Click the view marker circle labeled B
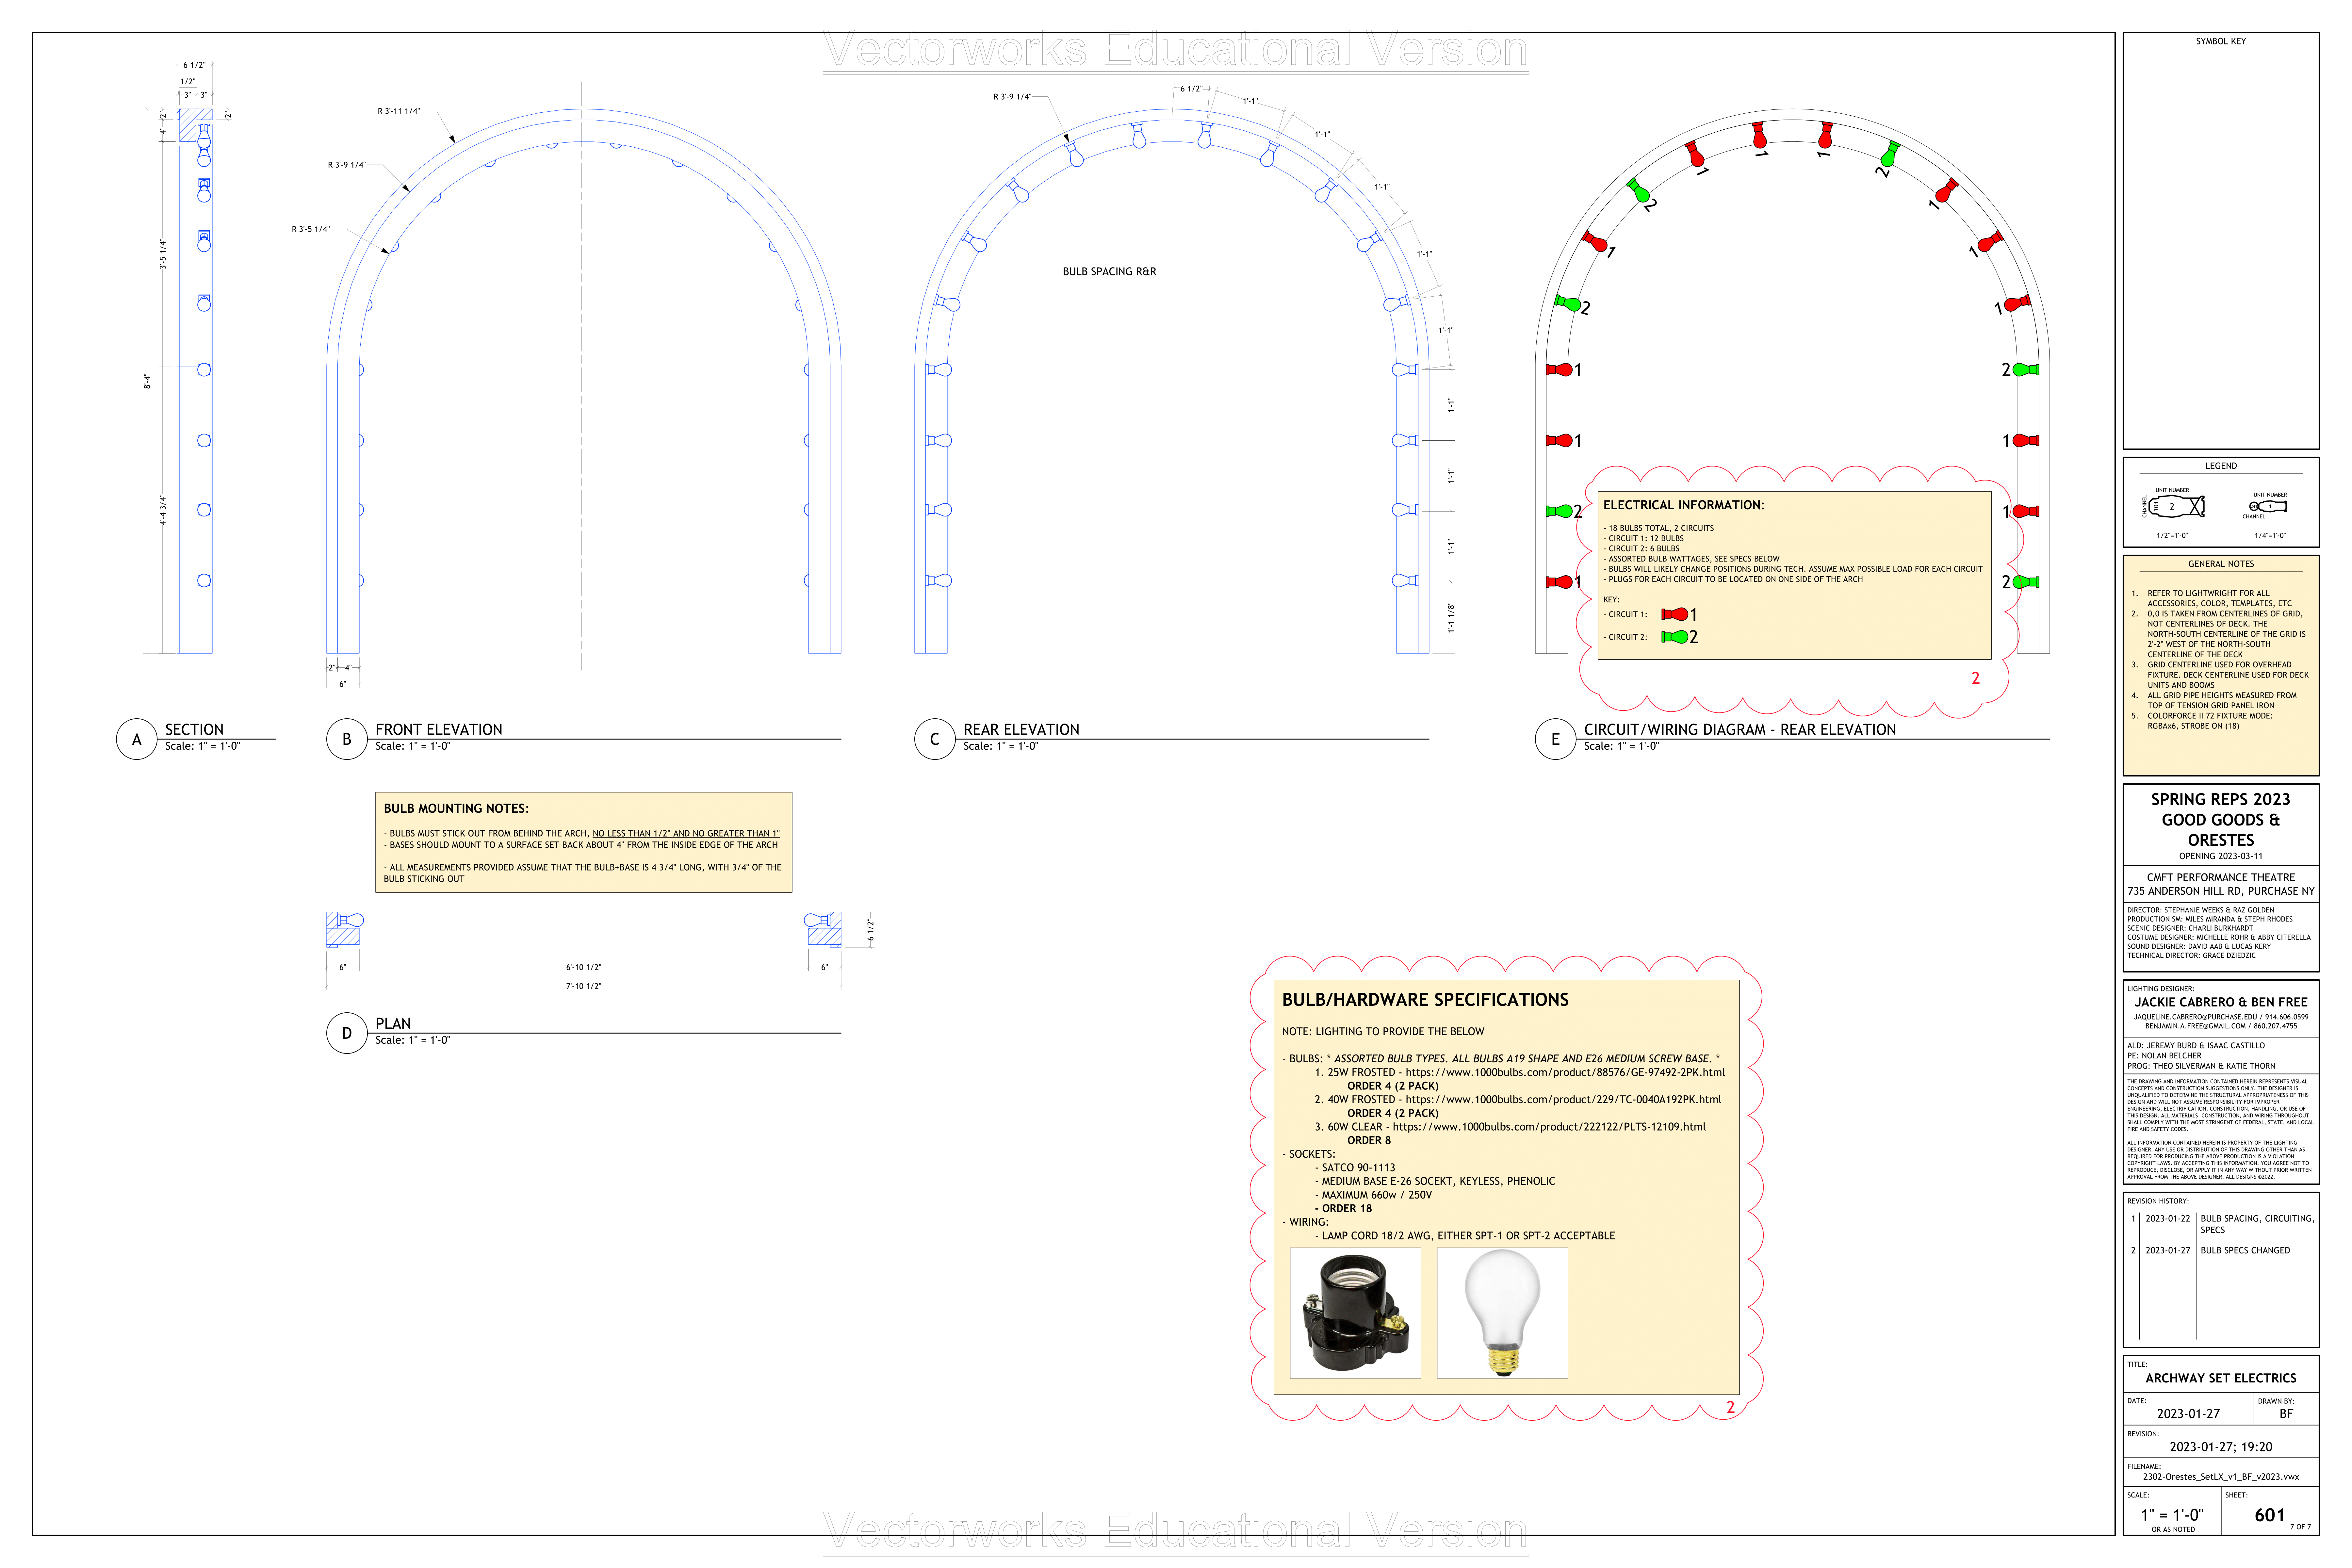The image size is (2352, 1568). [347, 739]
